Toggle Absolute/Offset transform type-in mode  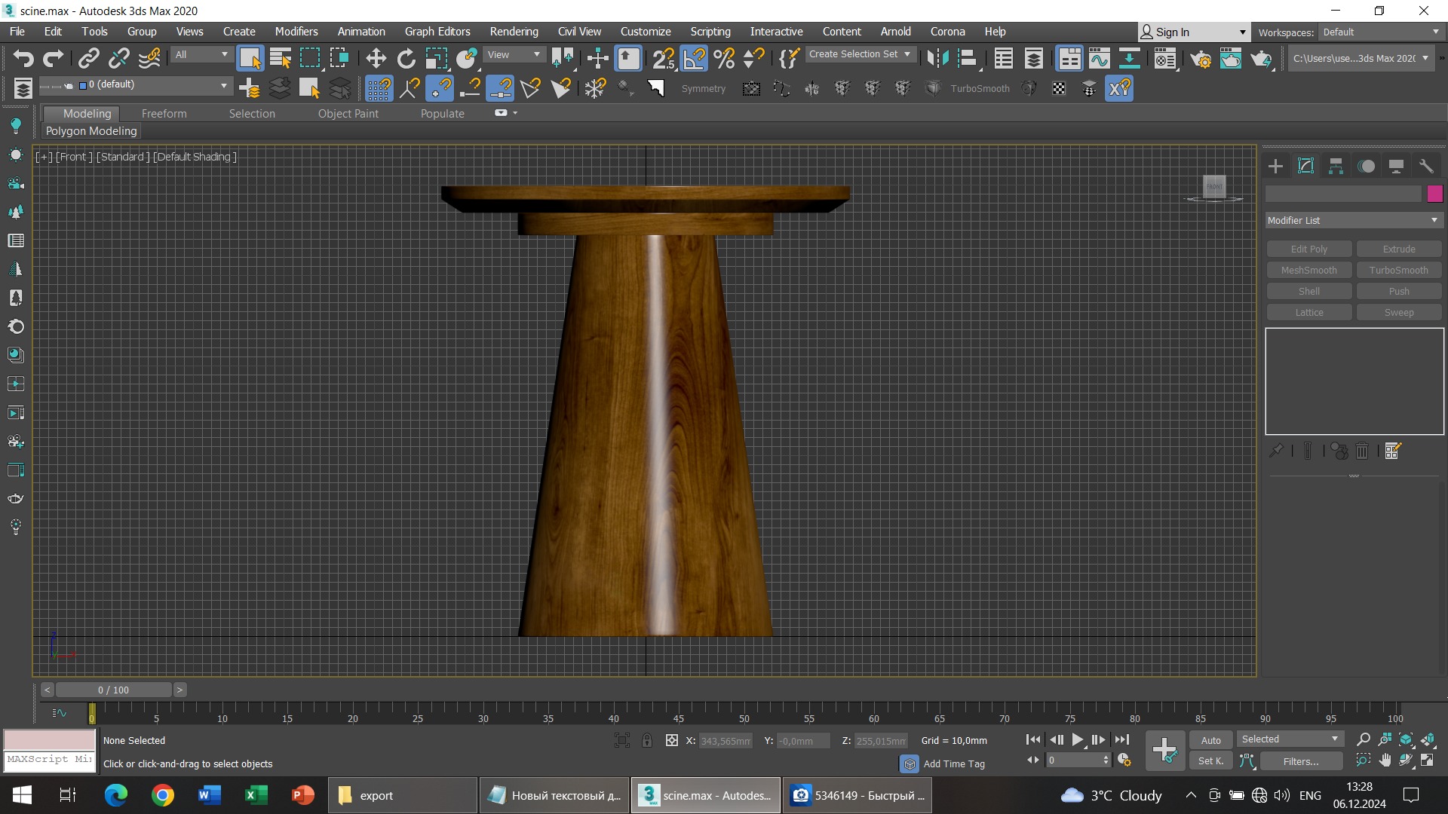click(x=672, y=740)
